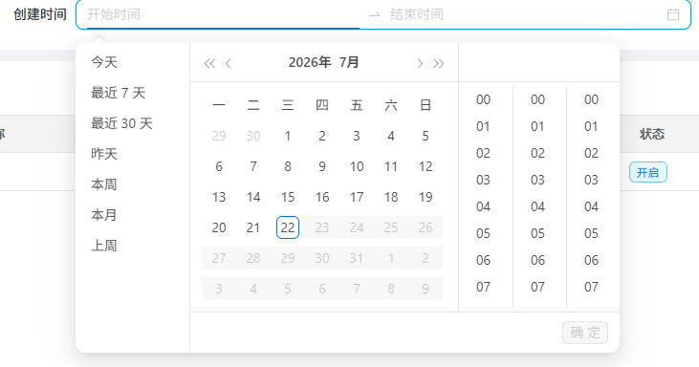Choose hour 05 in the first time column

pos(483,233)
